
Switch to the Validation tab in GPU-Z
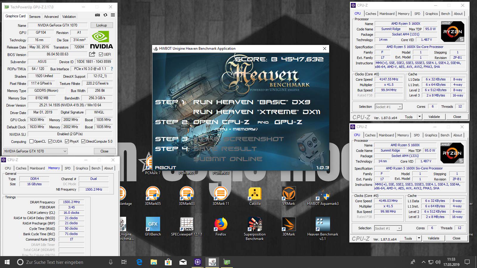tap(69, 17)
